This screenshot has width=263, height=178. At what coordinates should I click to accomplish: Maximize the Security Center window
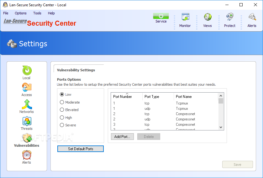(x=241, y=5)
